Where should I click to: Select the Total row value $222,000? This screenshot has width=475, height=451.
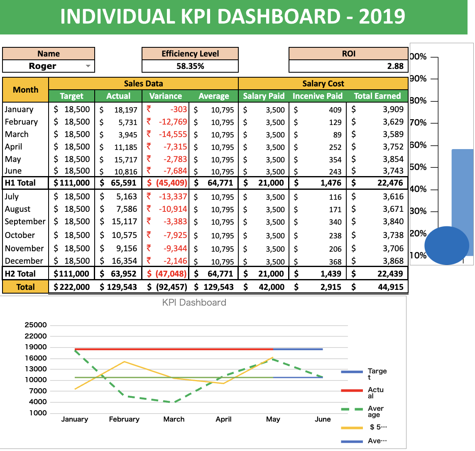click(x=71, y=287)
